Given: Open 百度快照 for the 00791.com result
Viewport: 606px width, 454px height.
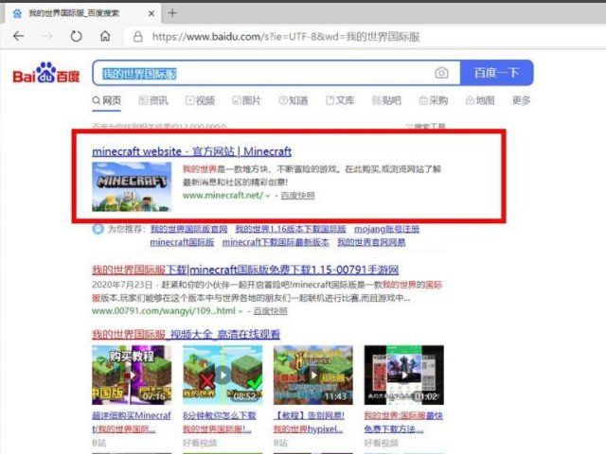Looking at the screenshot, I should 270,311.
